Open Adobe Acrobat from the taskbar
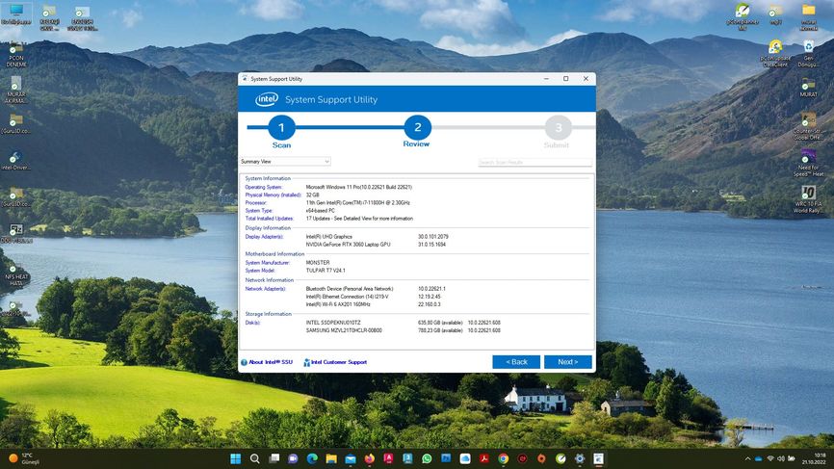This screenshot has width=834, height=469. point(484,459)
